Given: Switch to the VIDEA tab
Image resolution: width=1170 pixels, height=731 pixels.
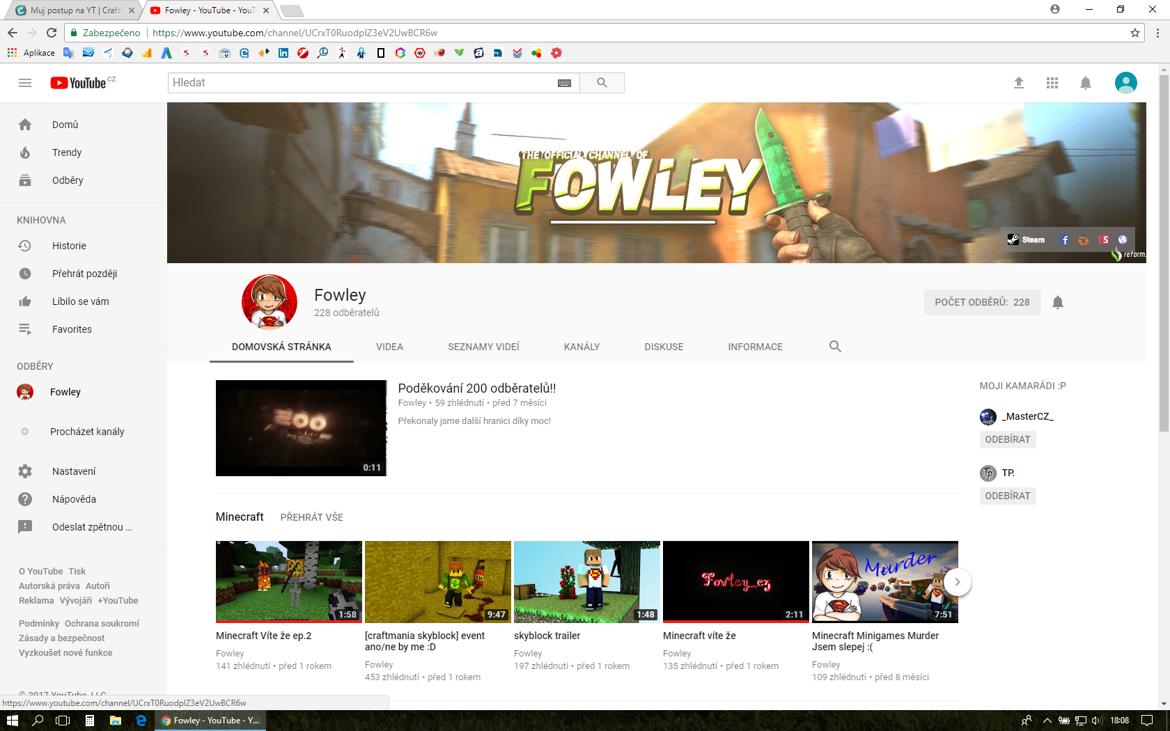Looking at the screenshot, I should (x=389, y=347).
